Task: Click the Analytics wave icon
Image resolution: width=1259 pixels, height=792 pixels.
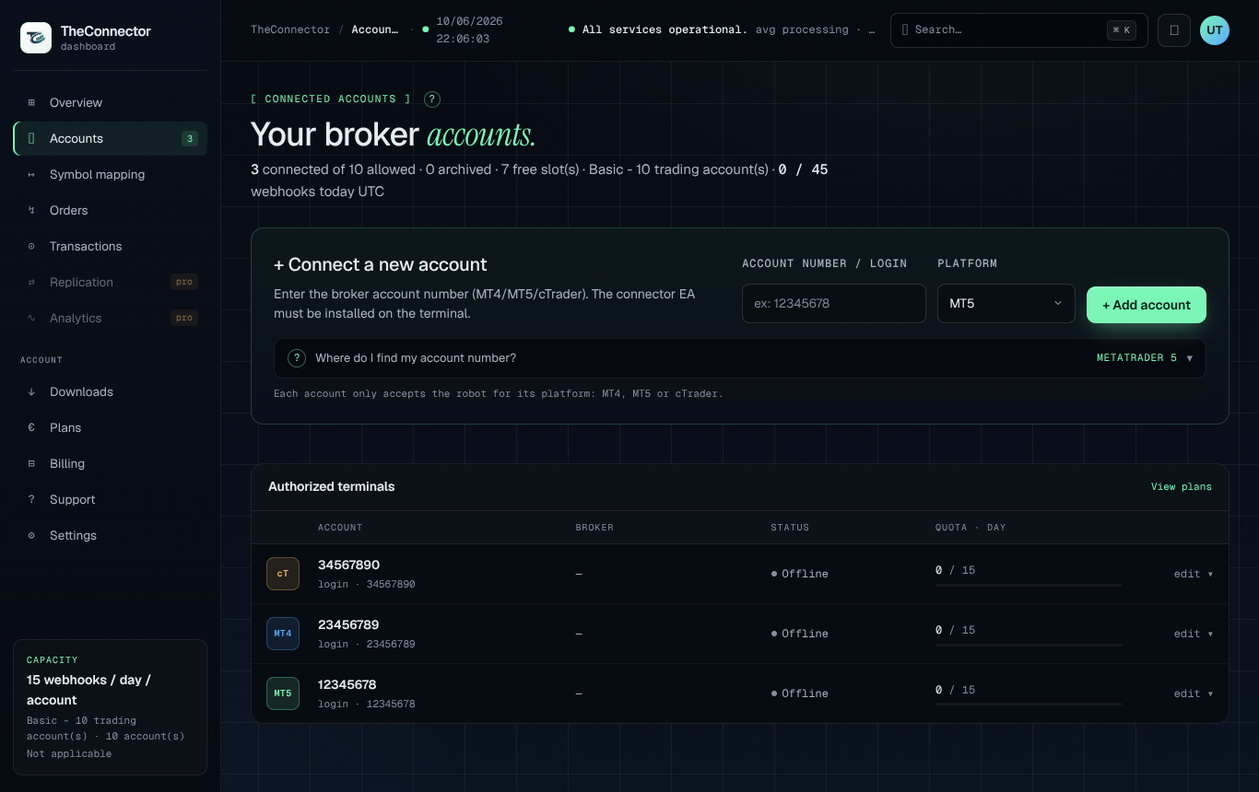Action: click(31, 318)
